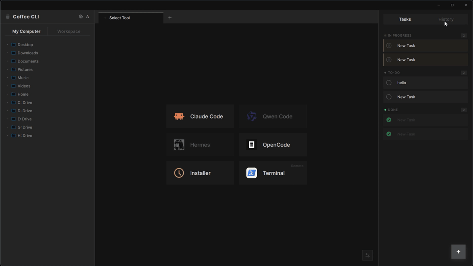
Task: Add a new task with plus button
Action: coord(458,252)
